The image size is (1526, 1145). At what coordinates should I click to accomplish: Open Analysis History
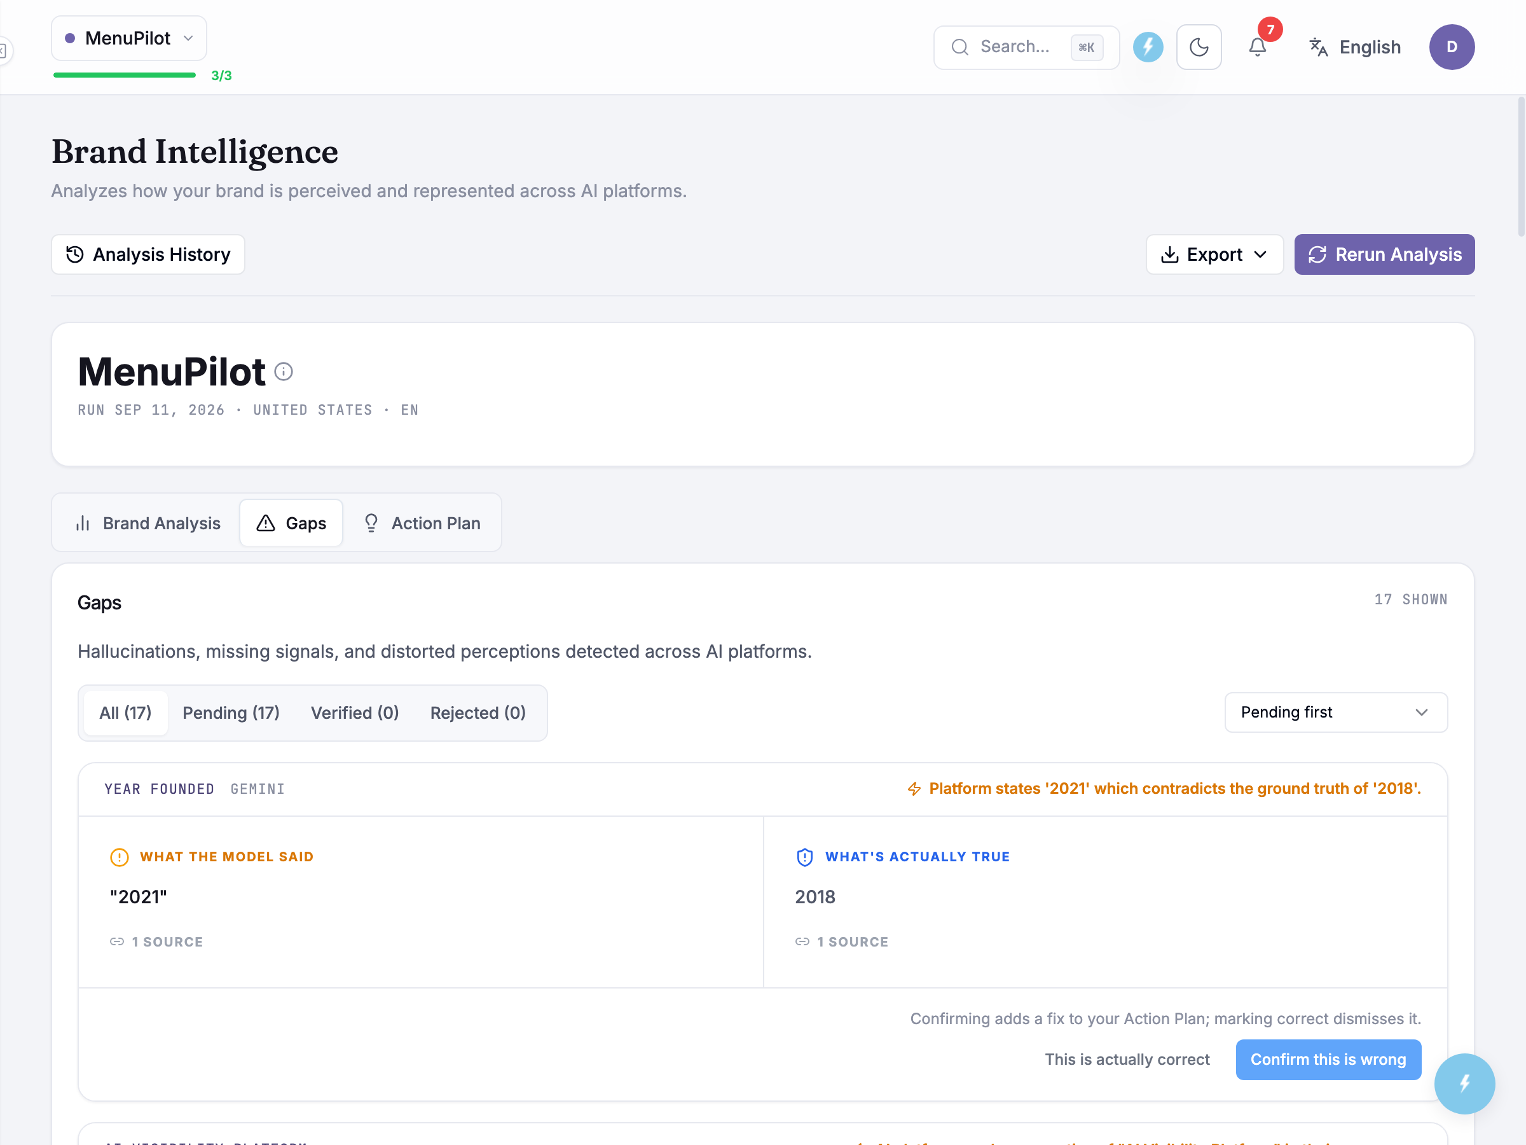pyautogui.click(x=148, y=254)
